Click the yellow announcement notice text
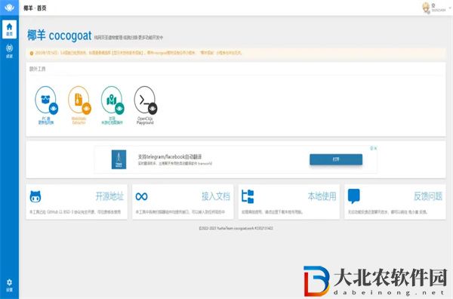 point(138,53)
